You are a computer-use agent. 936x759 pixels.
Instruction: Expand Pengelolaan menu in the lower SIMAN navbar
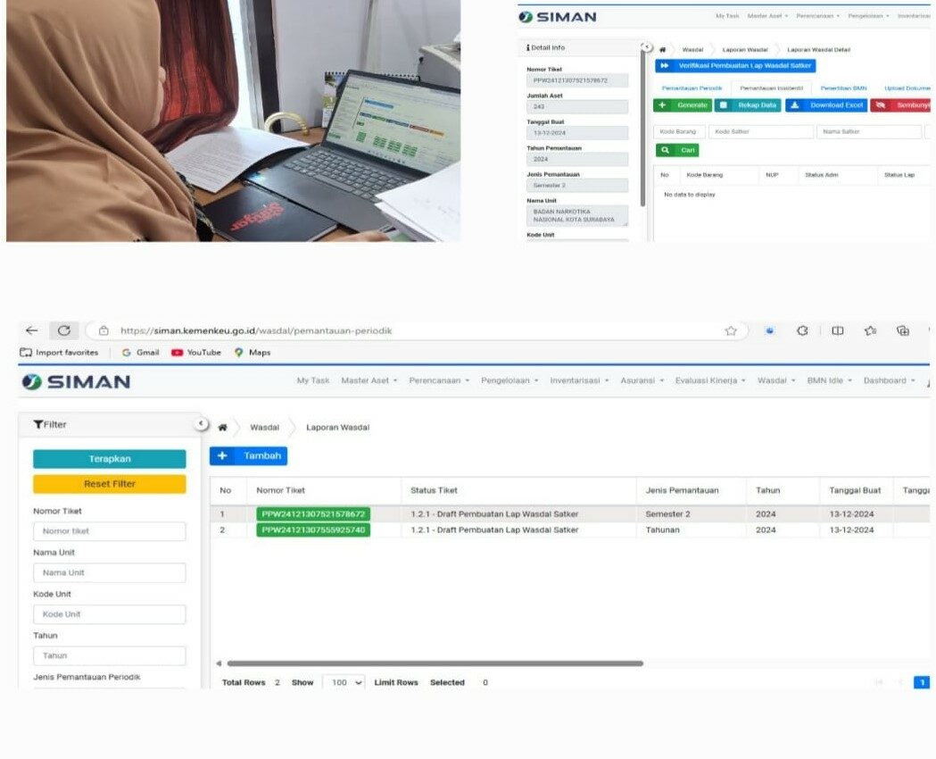click(x=509, y=380)
